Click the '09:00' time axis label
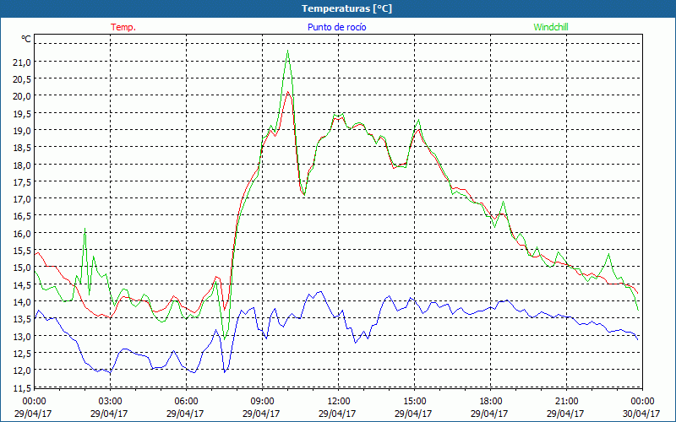The width and height of the screenshot is (676, 422). [x=262, y=401]
